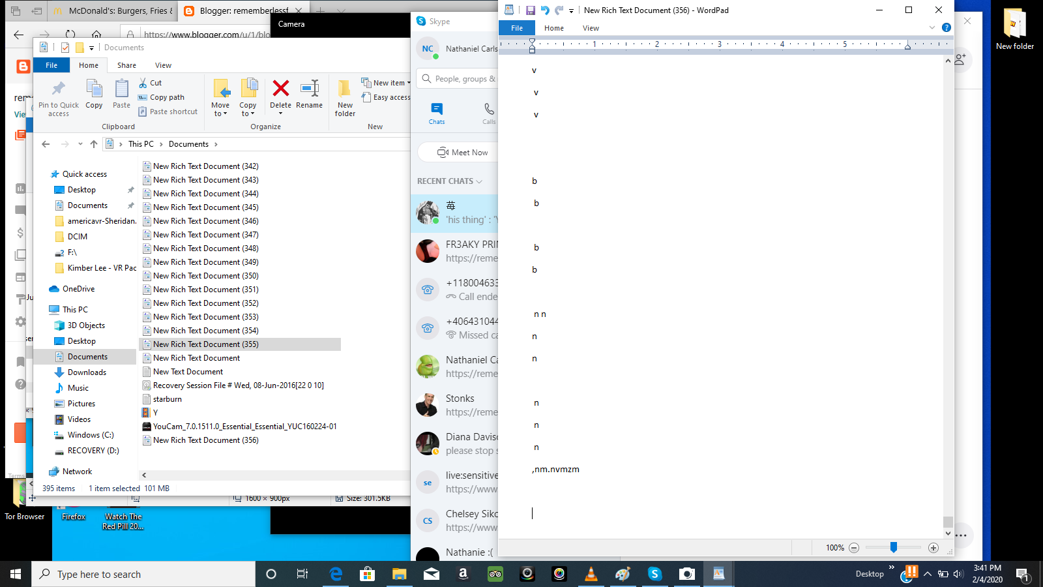Expand the RECENT CHATS chevron in Skype
The height and width of the screenshot is (587, 1043).
click(479, 181)
